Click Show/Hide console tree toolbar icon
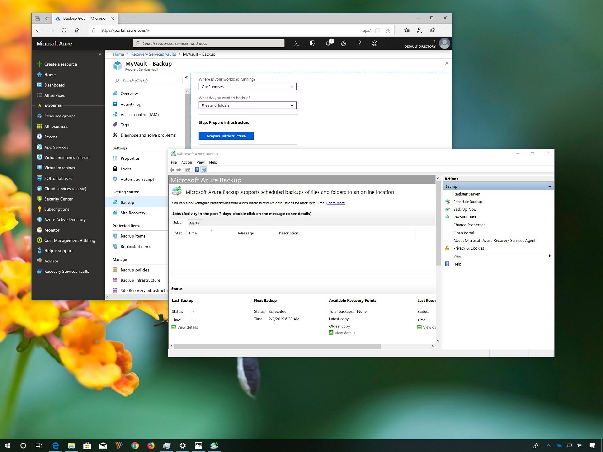 point(188,170)
